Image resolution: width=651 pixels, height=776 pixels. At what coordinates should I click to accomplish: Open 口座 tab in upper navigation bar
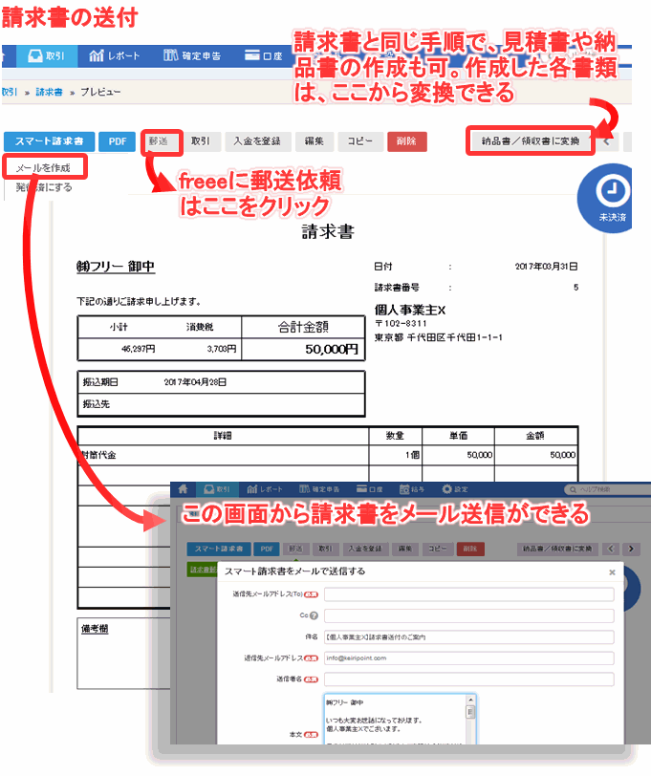pos(264,56)
